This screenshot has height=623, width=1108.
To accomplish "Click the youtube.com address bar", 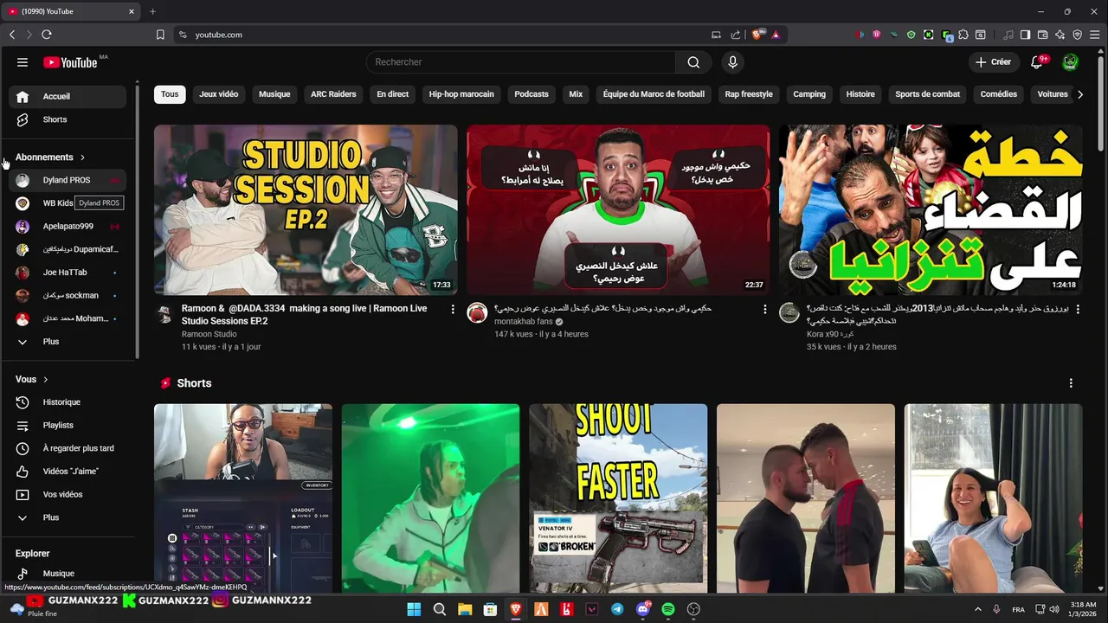I will click(441, 35).
